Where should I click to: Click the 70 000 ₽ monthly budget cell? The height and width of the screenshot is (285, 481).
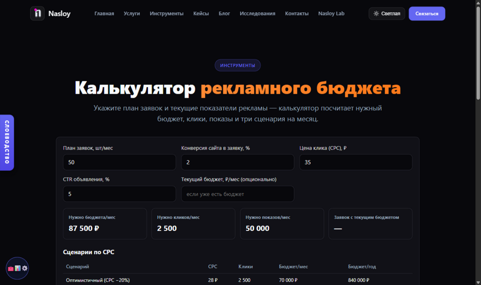pos(288,280)
